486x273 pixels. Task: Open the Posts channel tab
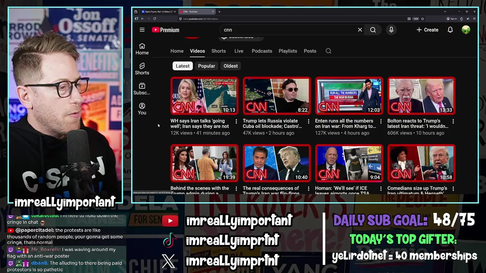(x=310, y=51)
